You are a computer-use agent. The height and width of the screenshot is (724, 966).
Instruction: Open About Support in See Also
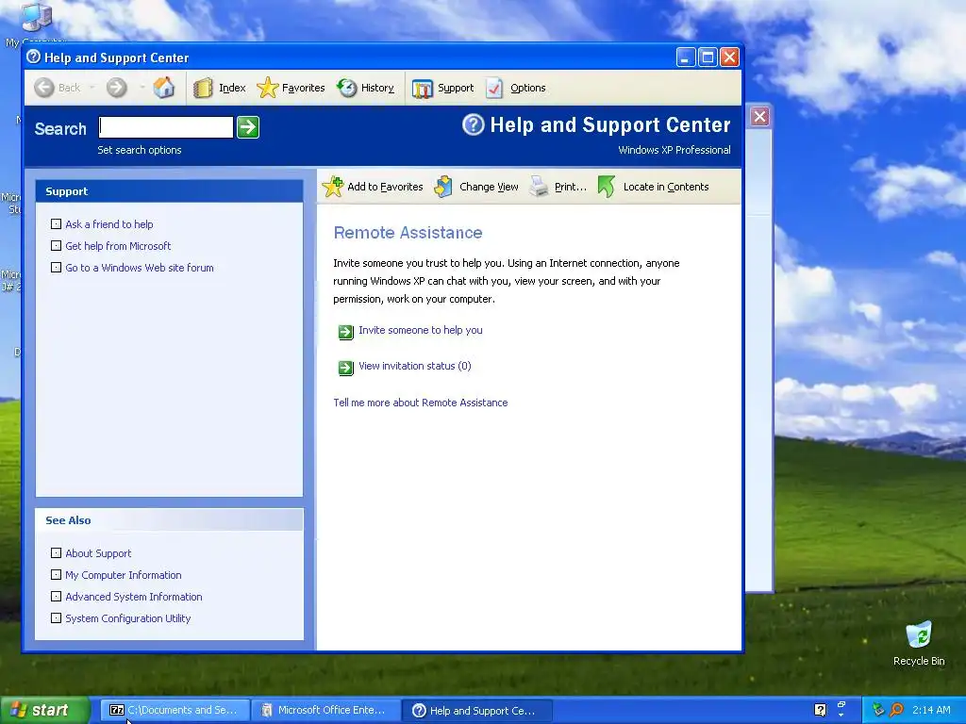(x=98, y=552)
